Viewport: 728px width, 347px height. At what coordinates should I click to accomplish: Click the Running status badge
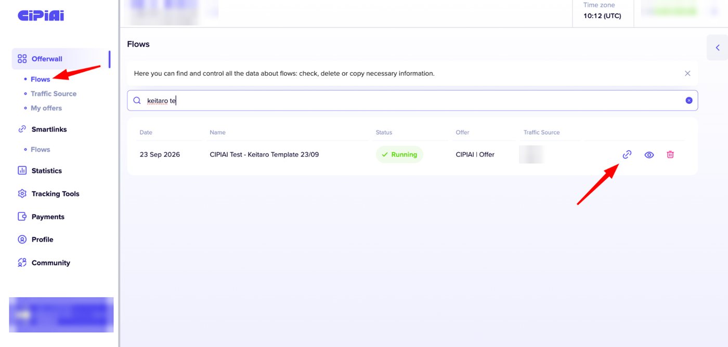tap(399, 154)
